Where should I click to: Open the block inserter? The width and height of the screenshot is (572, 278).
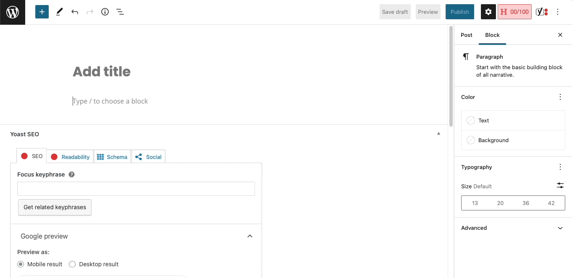pyautogui.click(x=42, y=12)
